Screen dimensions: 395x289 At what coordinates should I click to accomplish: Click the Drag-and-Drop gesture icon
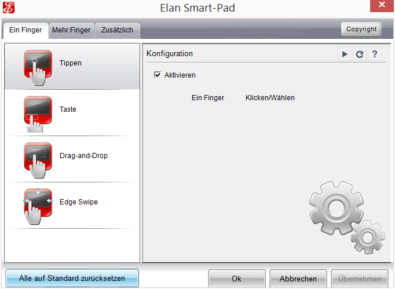tap(38, 160)
